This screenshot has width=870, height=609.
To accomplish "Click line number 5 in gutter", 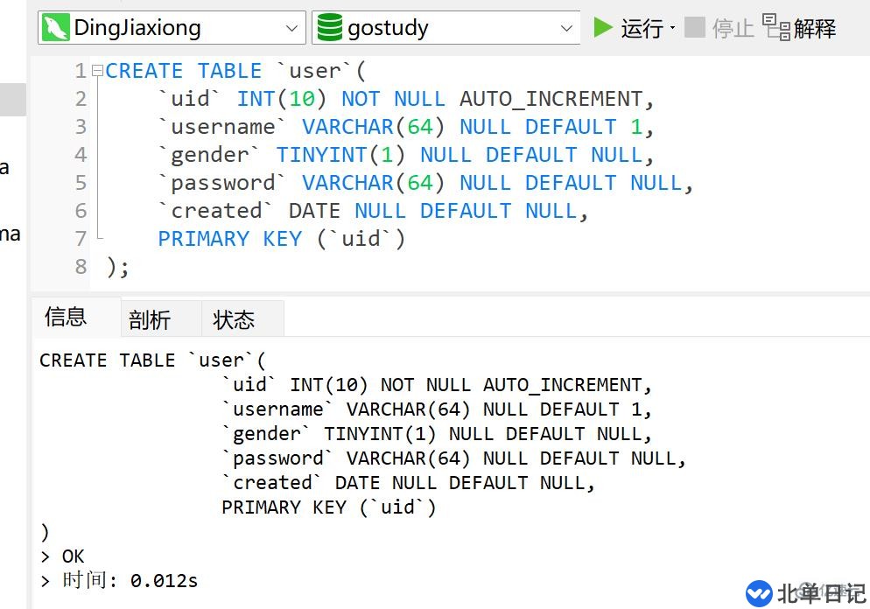I will click(x=81, y=183).
